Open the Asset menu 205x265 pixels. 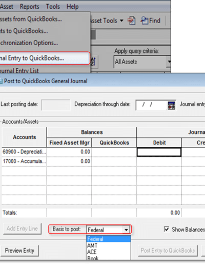[x=7, y=7]
